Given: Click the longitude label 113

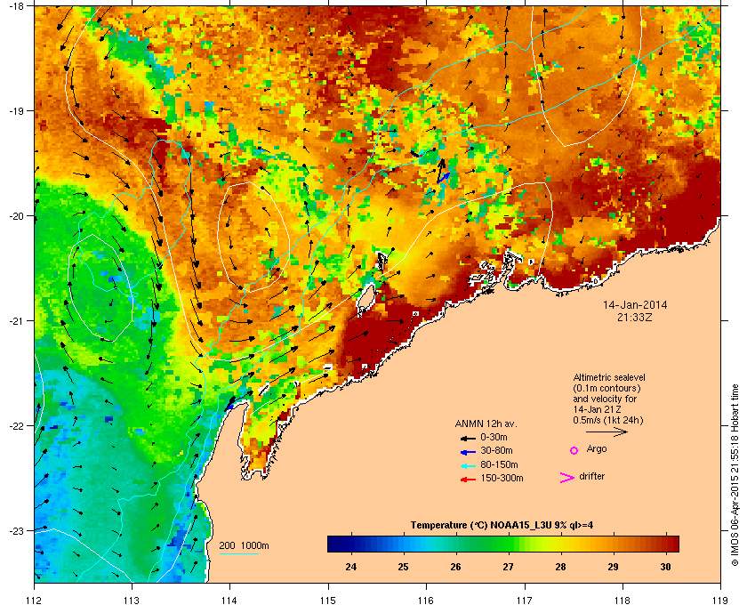Looking at the screenshot, I should point(132,600).
